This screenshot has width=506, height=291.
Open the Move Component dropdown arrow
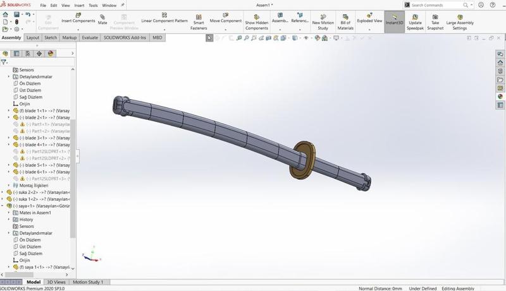pos(226,30)
